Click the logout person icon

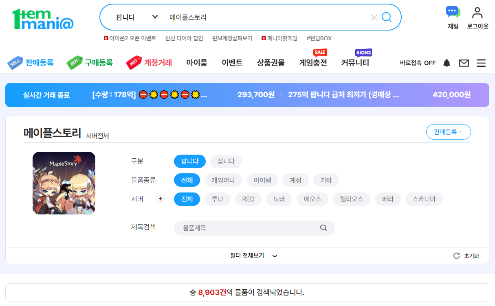click(477, 13)
